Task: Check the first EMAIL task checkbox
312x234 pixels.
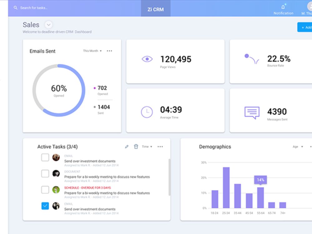Action: pyautogui.click(x=45, y=157)
